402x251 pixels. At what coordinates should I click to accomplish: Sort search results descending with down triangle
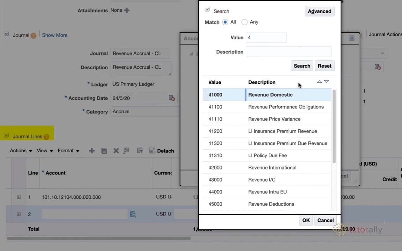click(326, 82)
